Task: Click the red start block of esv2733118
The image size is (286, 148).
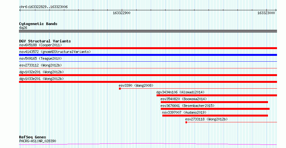Action: point(186,122)
